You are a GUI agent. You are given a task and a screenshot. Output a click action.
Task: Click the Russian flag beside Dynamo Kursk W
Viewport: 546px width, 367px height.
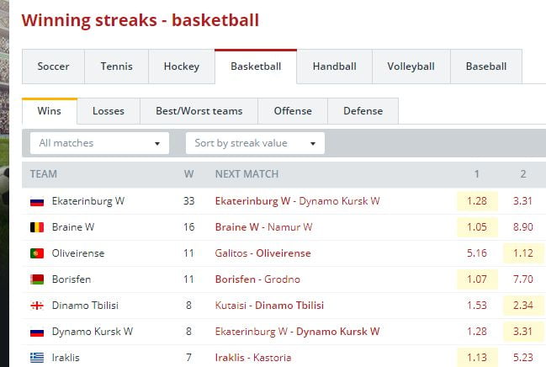tap(37, 332)
